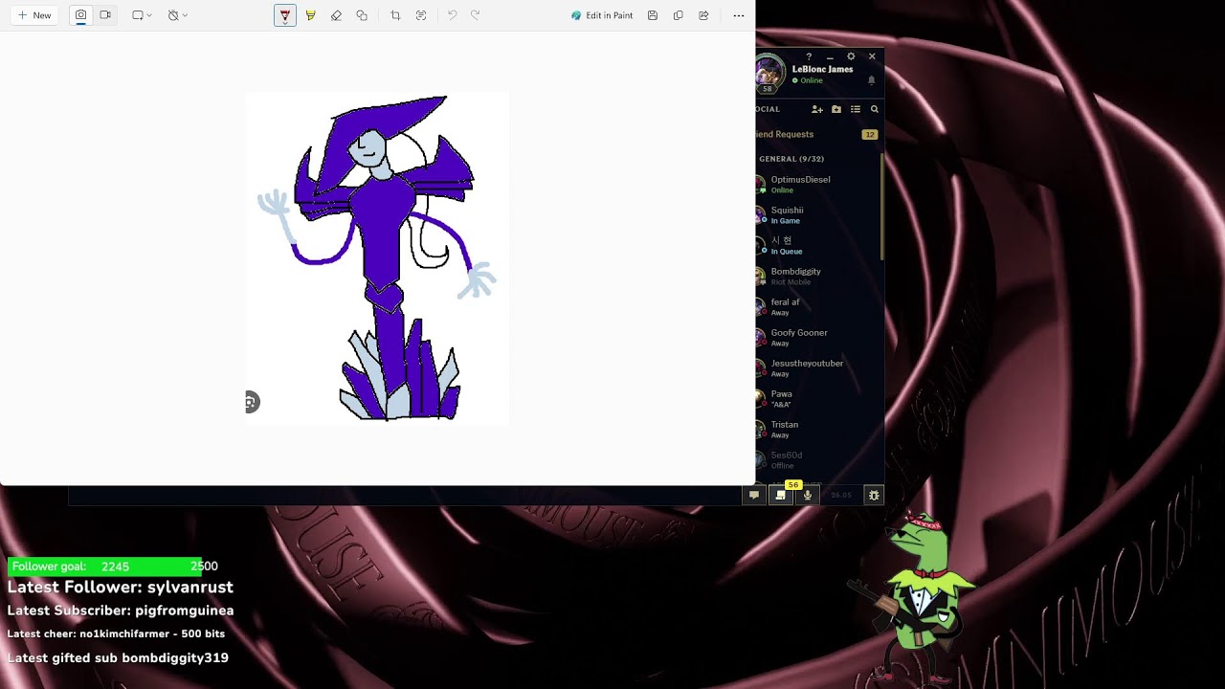
Task: Open the drawing with Edit in Paint
Action: point(602,15)
